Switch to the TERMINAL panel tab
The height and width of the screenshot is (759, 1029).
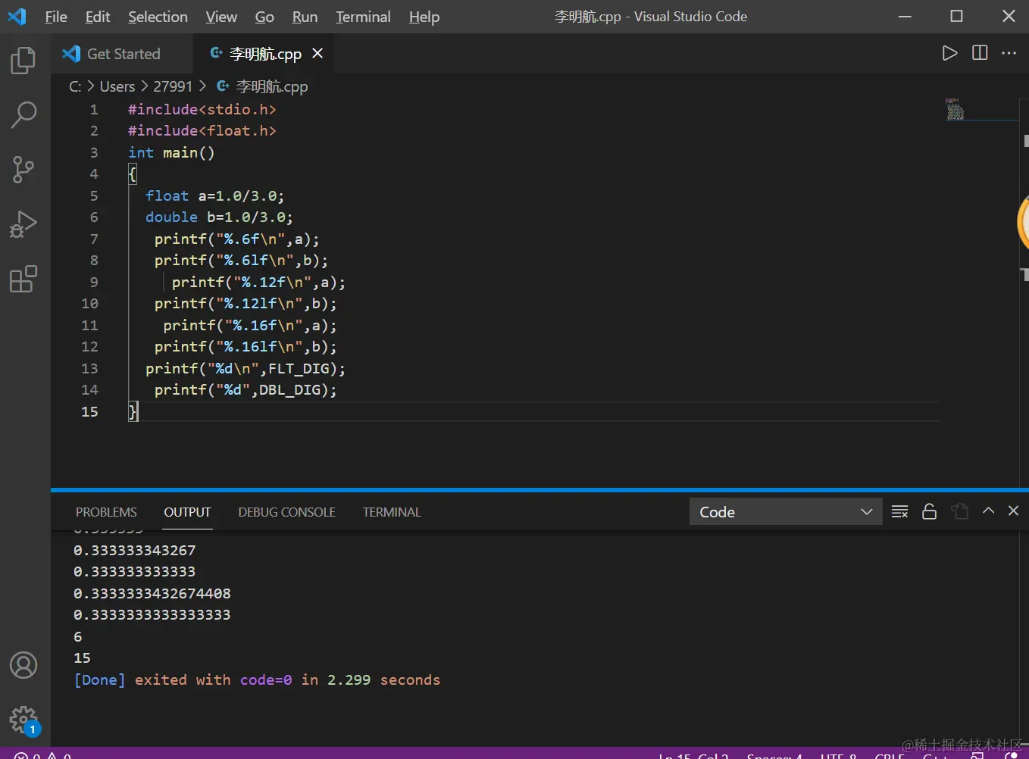tap(392, 512)
